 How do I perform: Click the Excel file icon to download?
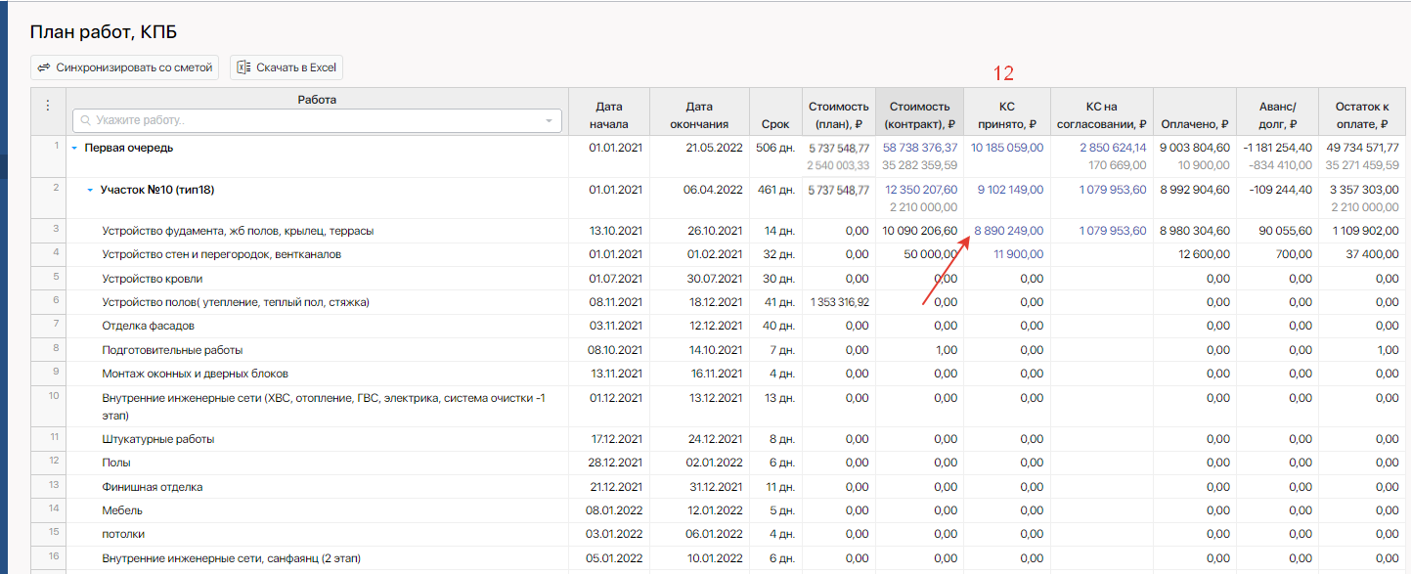[x=243, y=67]
